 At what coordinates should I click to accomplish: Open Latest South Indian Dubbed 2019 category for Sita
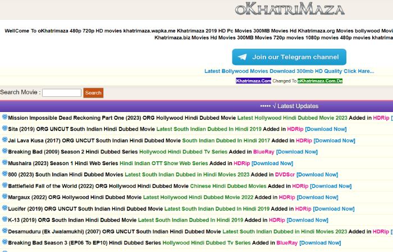[x=209, y=129]
